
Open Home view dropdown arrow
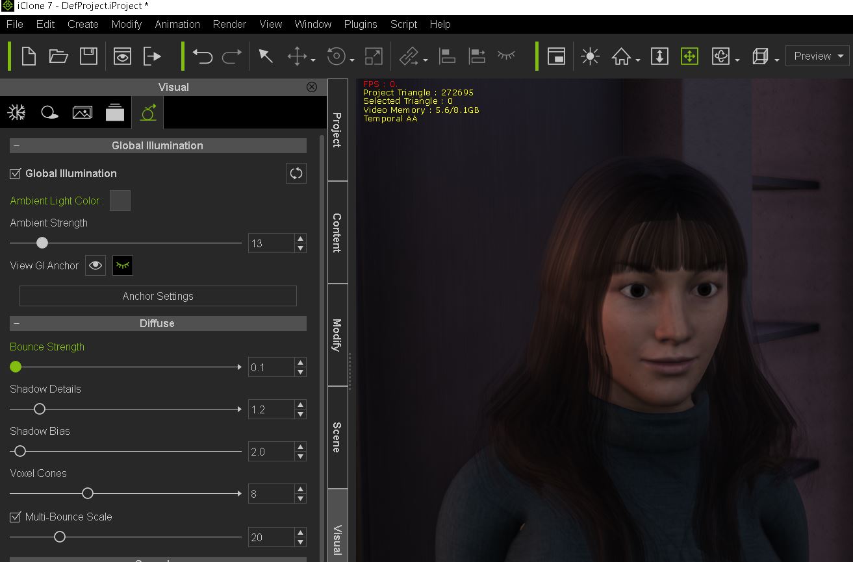pyautogui.click(x=638, y=60)
